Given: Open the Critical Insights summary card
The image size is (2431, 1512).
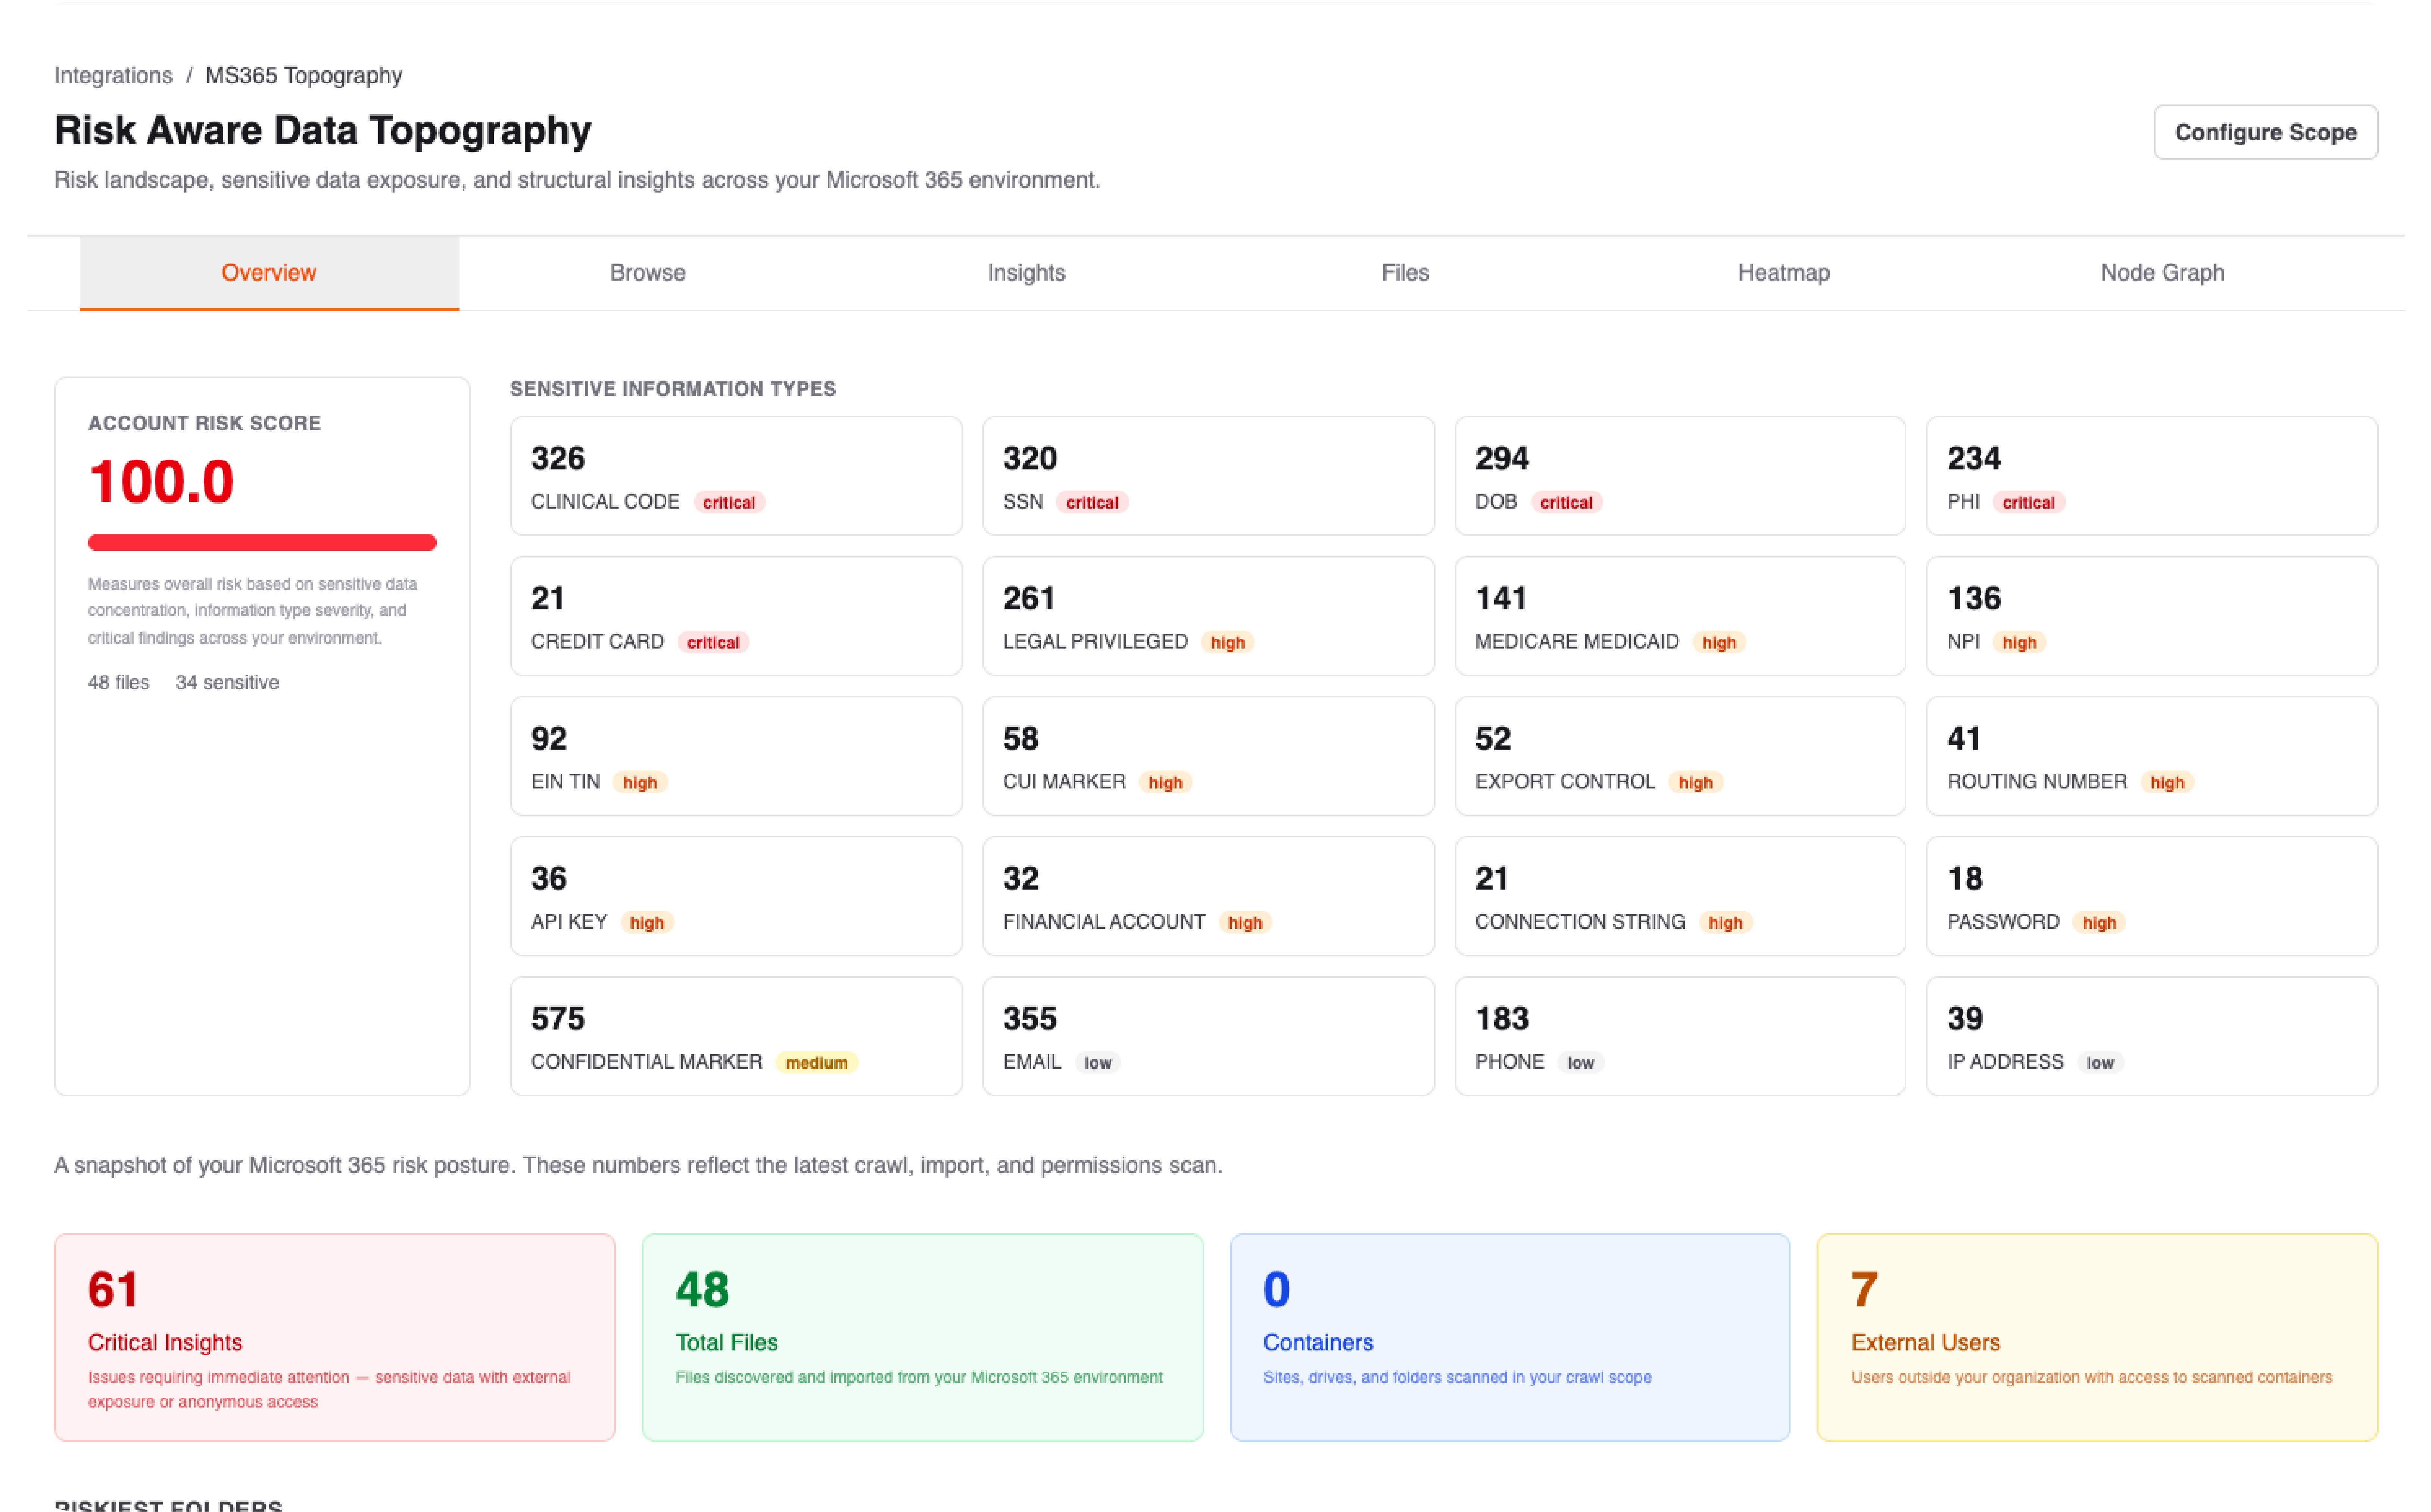Looking at the screenshot, I should (335, 1337).
